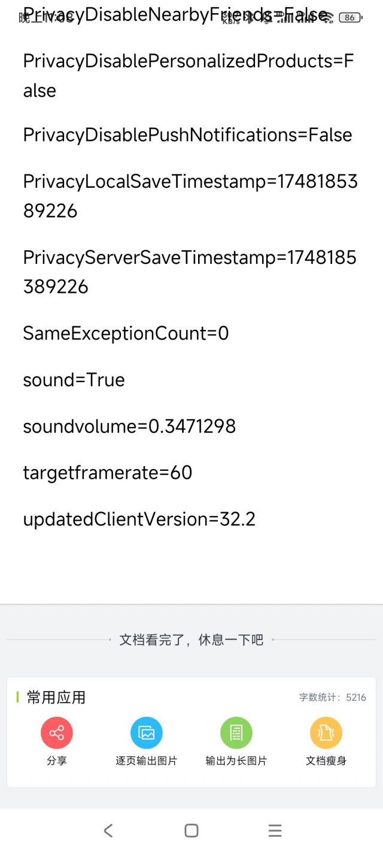Viewport: 383px width, 853px height.
Task: Open the 逐页输出图片 page export icon
Action: click(147, 733)
